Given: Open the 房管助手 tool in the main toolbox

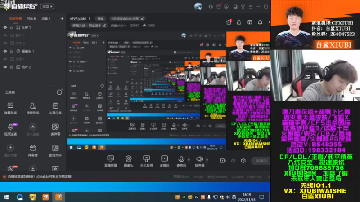Looking at the screenshot, I should (33, 108).
